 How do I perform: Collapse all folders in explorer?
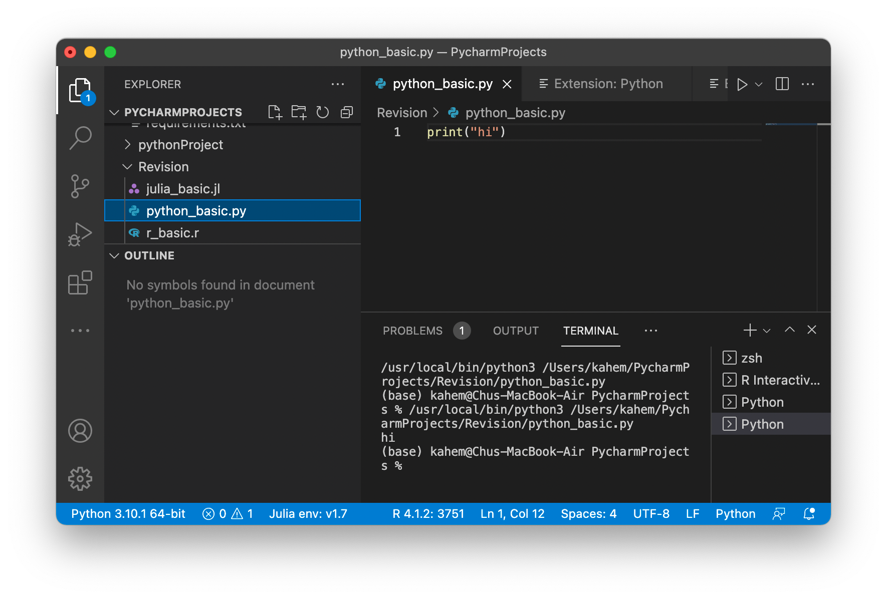[347, 112]
